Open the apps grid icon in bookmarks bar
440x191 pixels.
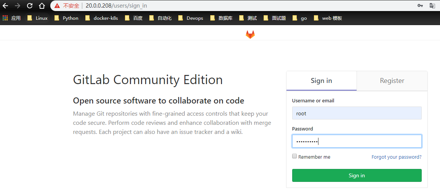[x=5, y=18]
